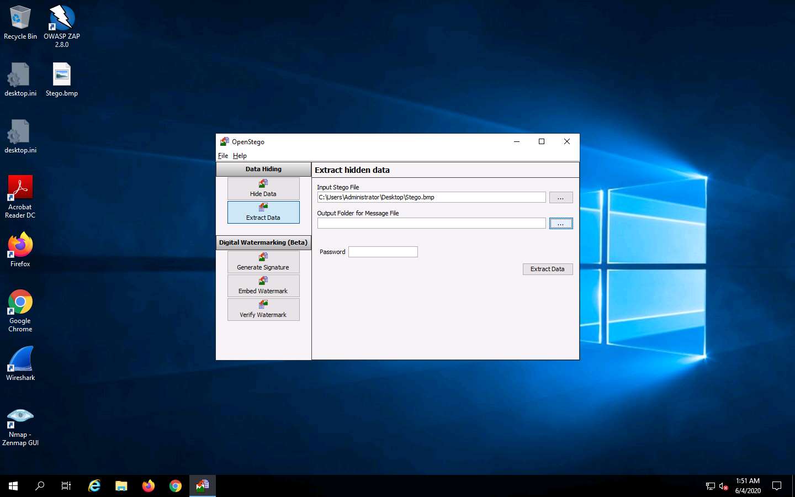Click the Extract Data action button
The width and height of the screenshot is (795, 497).
(548, 269)
